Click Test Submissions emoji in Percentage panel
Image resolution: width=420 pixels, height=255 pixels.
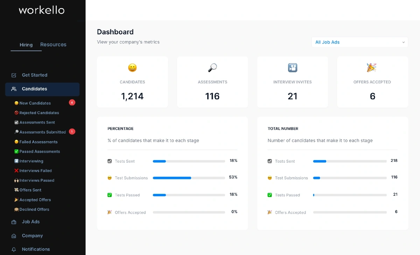(x=110, y=178)
